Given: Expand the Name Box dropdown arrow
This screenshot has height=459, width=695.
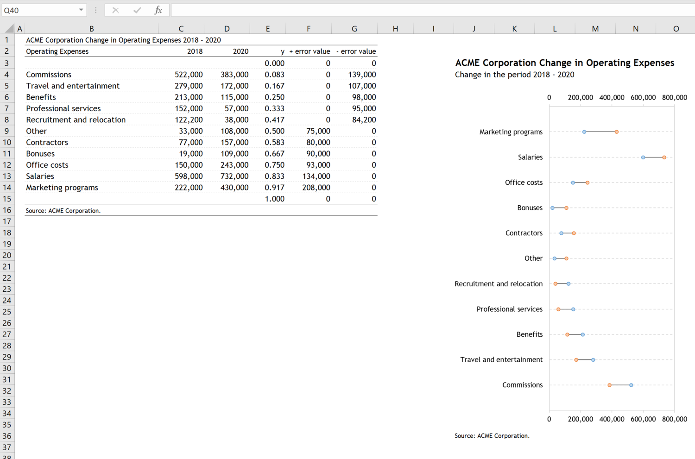Looking at the screenshot, I should pos(81,10).
